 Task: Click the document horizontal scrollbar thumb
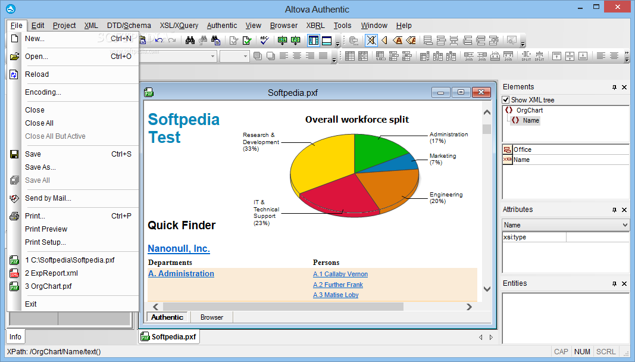click(283, 307)
